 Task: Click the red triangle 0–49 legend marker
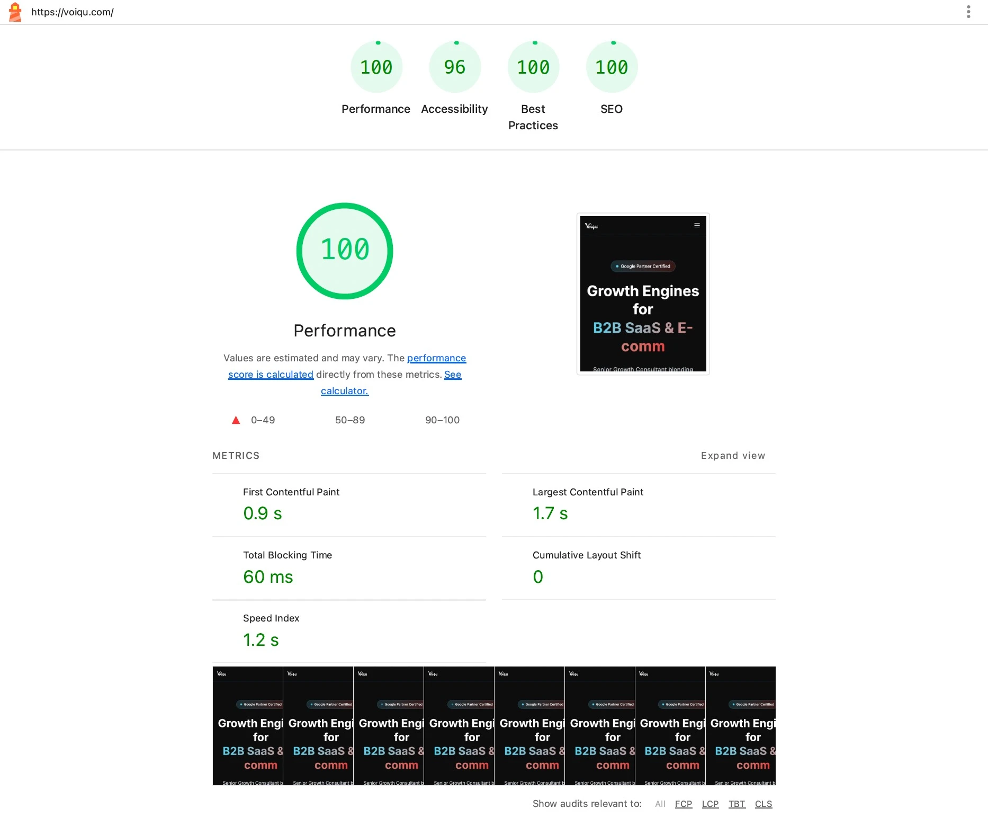[236, 420]
